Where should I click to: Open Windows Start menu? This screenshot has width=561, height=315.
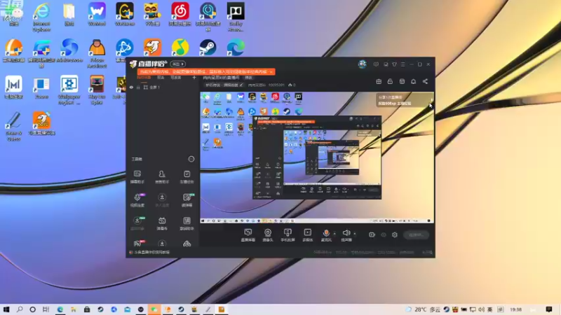[6, 309]
